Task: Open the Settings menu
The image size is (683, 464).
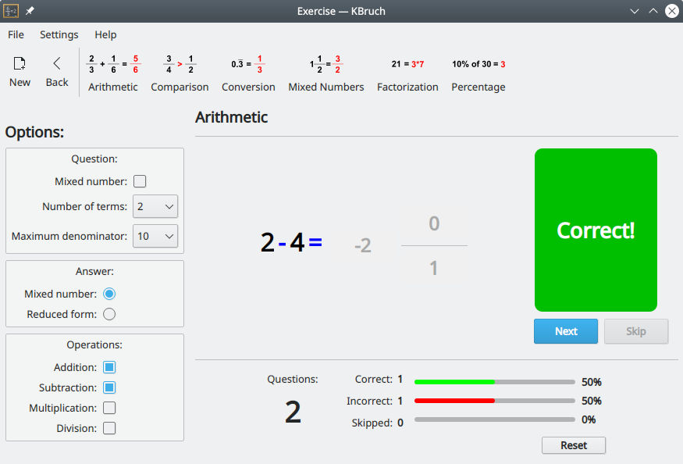Action: coord(59,34)
